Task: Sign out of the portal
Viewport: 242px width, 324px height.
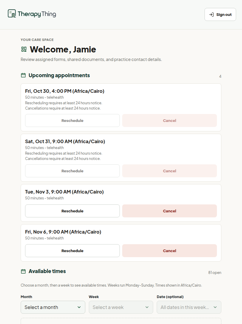Action: coord(220,14)
